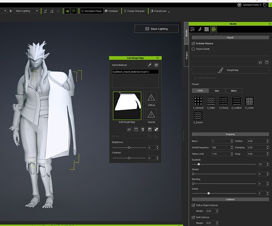This screenshot has width=272, height=226.
Task: Click the Edit Weight Map thumbnail
Action: (127, 106)
